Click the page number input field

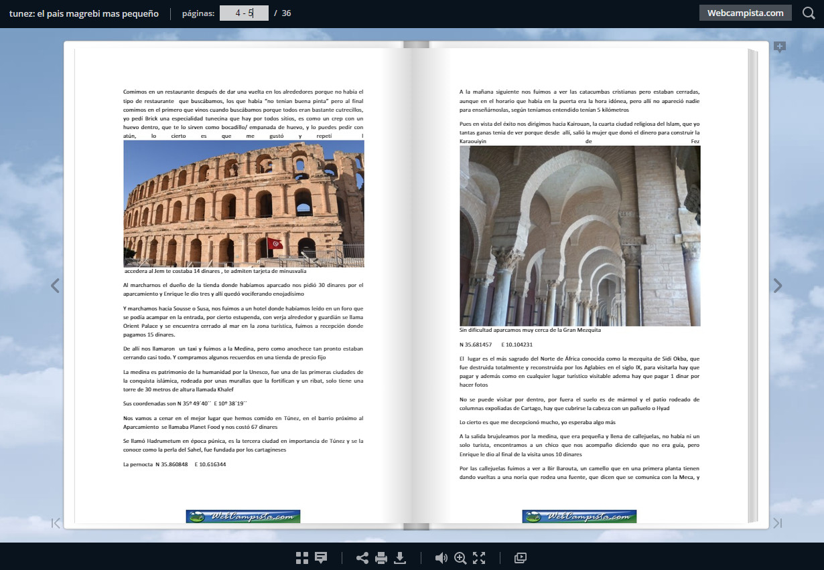click(244, 13)
